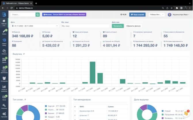This screenshot has height=120, width=193.
Task: Open the Заявки sidebar section
Action: pyautogui.click(x=4, y=32)
